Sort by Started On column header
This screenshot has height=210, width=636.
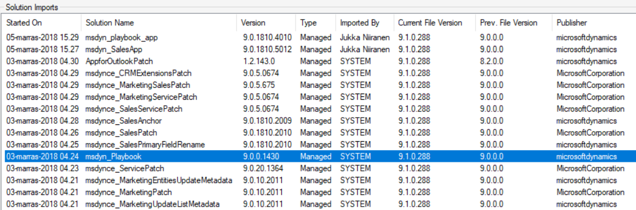coord(42,23)
